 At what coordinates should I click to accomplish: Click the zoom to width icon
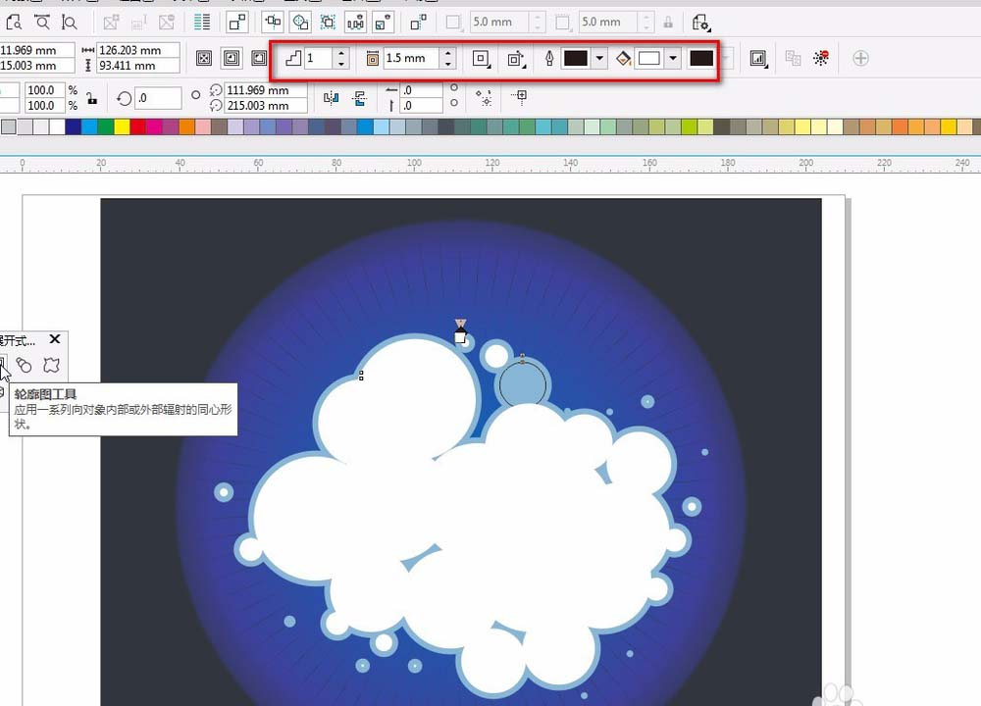click(x=42, y=24)
